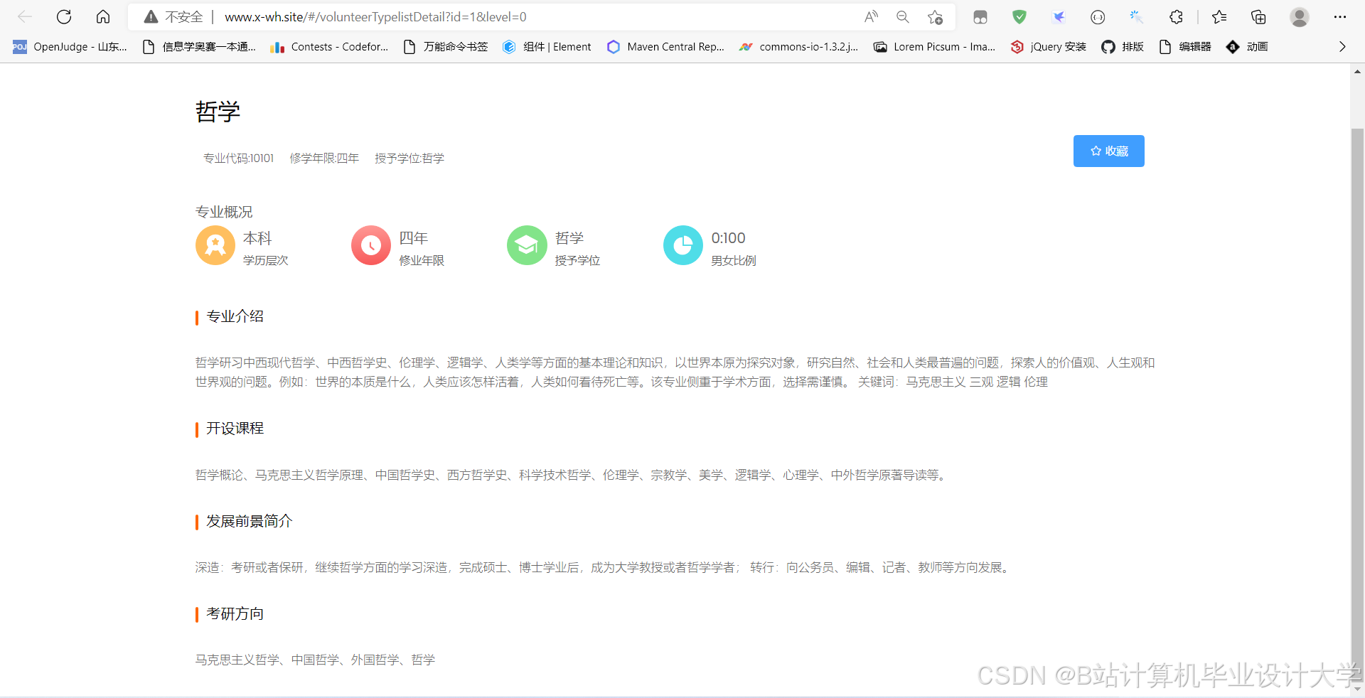Viewport: 1365px width, 698px height.
Task: Open 组件 | Element bookmark
Action: [547, 47]
